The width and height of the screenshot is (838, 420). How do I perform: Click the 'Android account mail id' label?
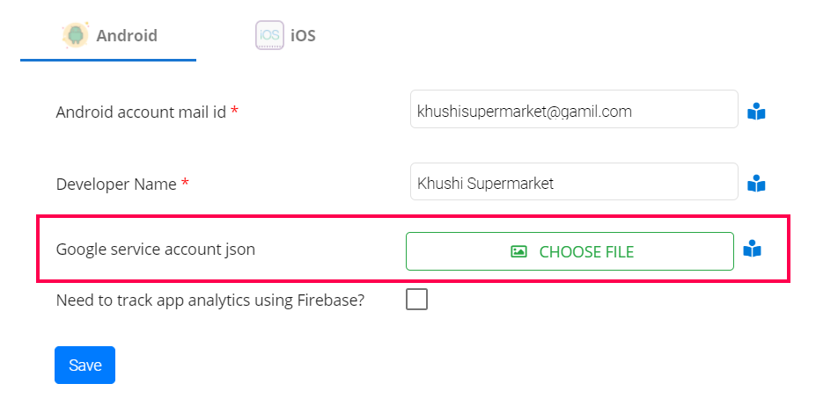141,112
